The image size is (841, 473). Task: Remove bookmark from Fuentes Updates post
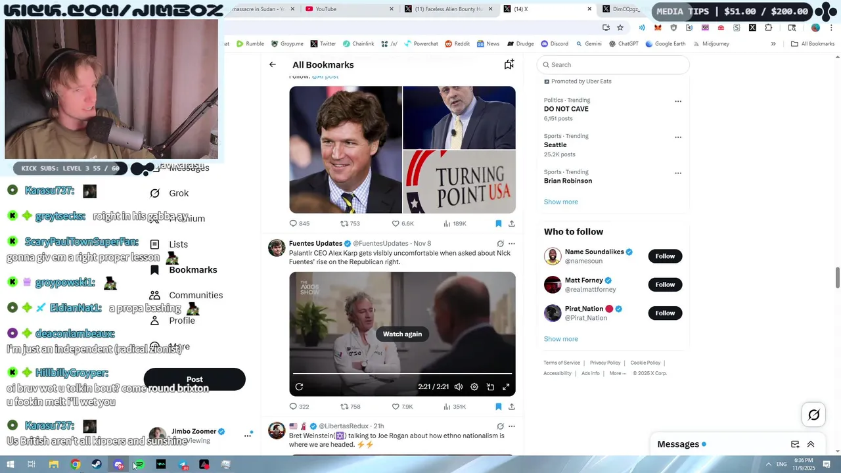pos(499,407)
